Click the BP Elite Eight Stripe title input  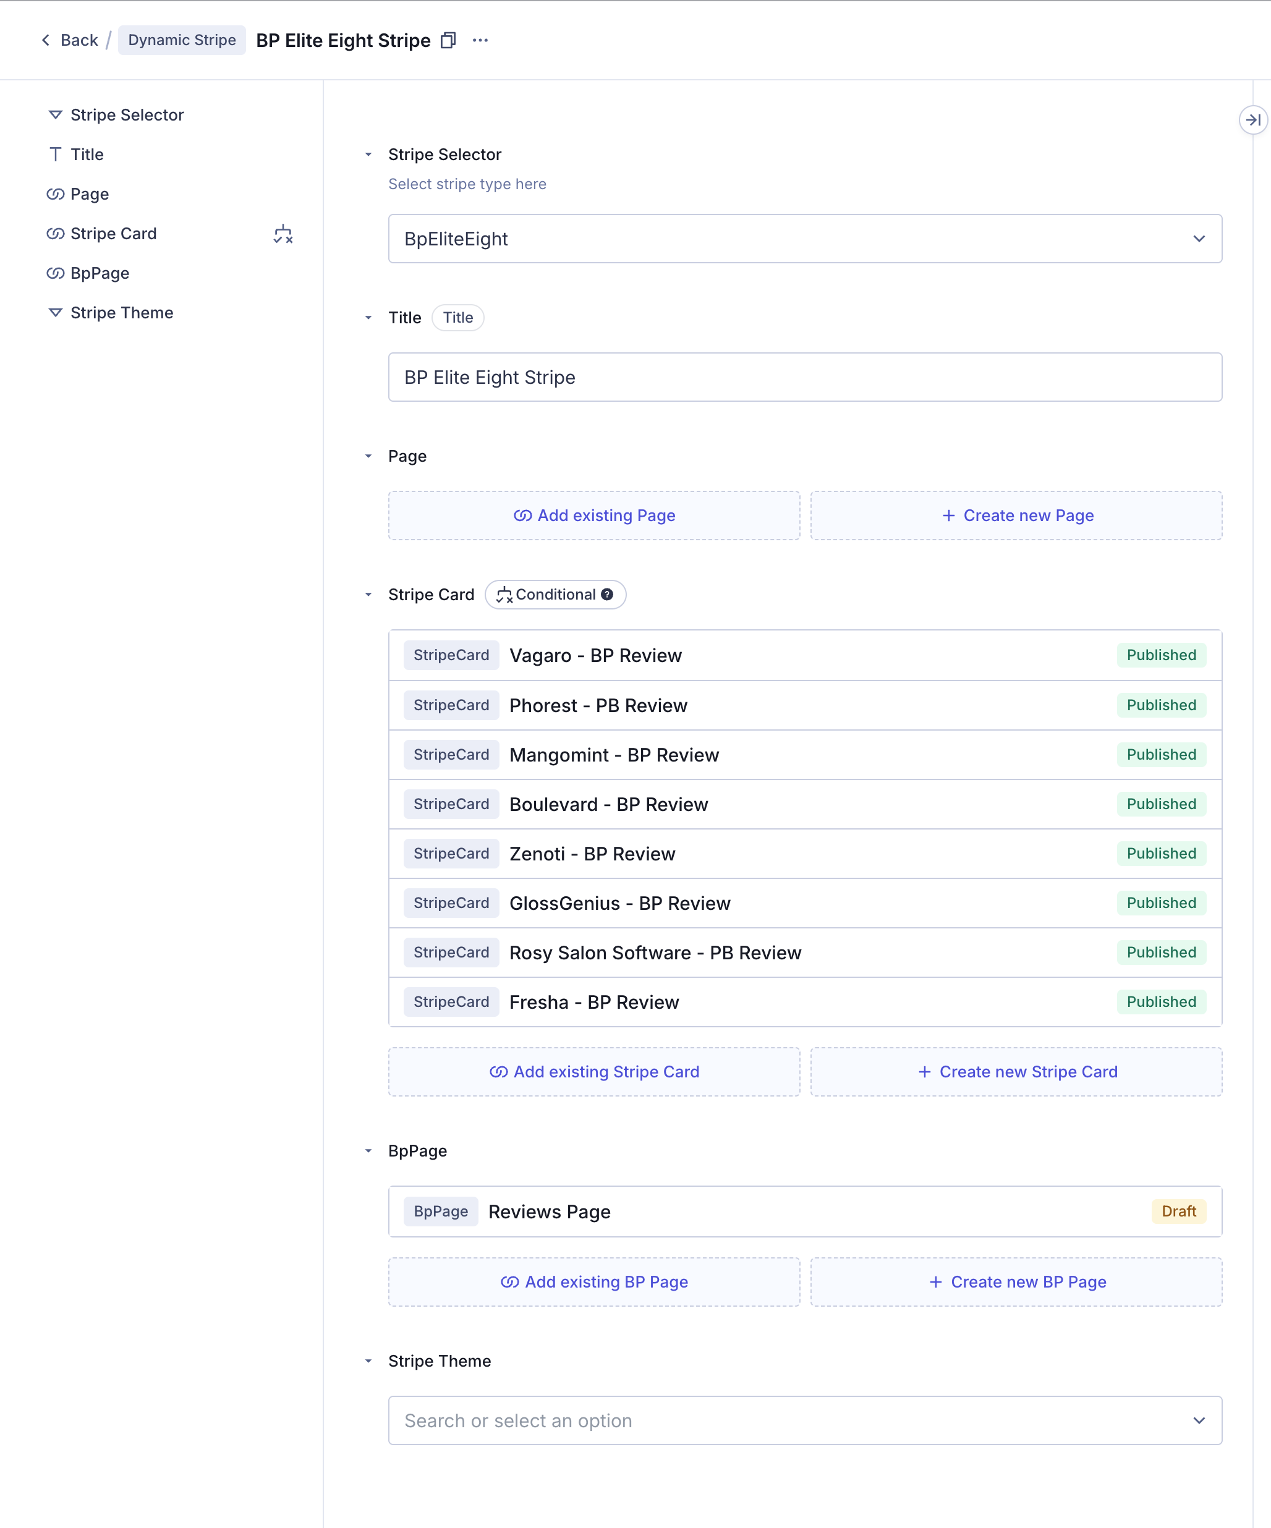[x=805, y=377]
